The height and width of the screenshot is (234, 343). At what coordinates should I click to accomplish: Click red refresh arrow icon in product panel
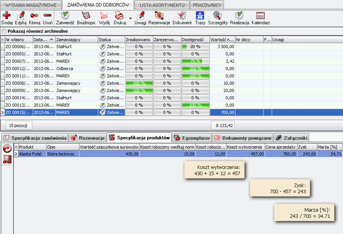(x=7, y=149)
